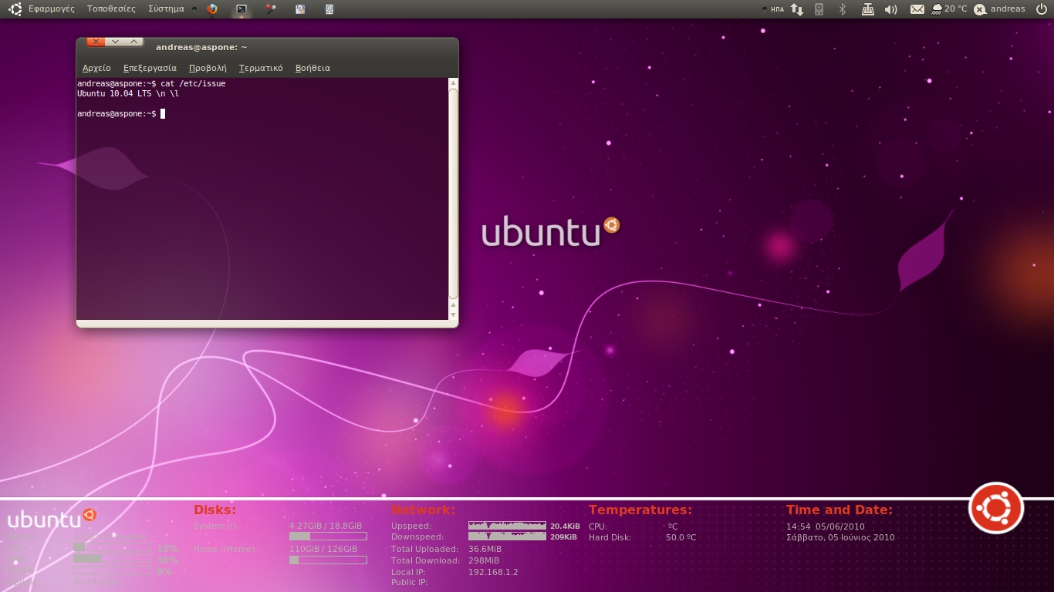The width and height of the screenshot is (1054, 592).
Task: Click the red microphone-shaped launcher in the top panel
Action: click(271, 9)
